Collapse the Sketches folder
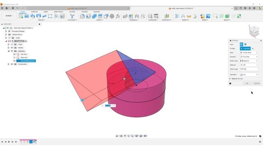 (x=9, y=51)
